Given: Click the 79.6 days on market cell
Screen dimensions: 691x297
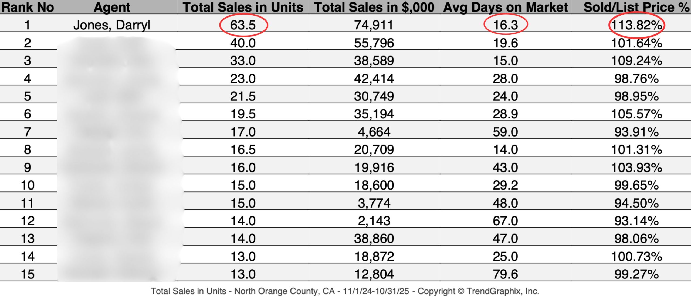Looking at the screenshot, I should point(505,274).
